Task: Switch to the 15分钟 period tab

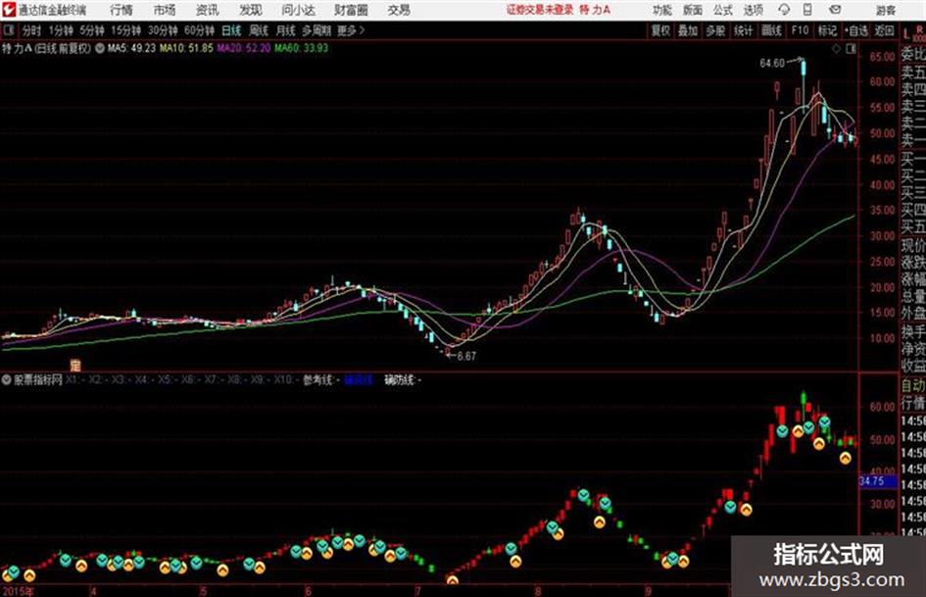Action: coord(125,30)
